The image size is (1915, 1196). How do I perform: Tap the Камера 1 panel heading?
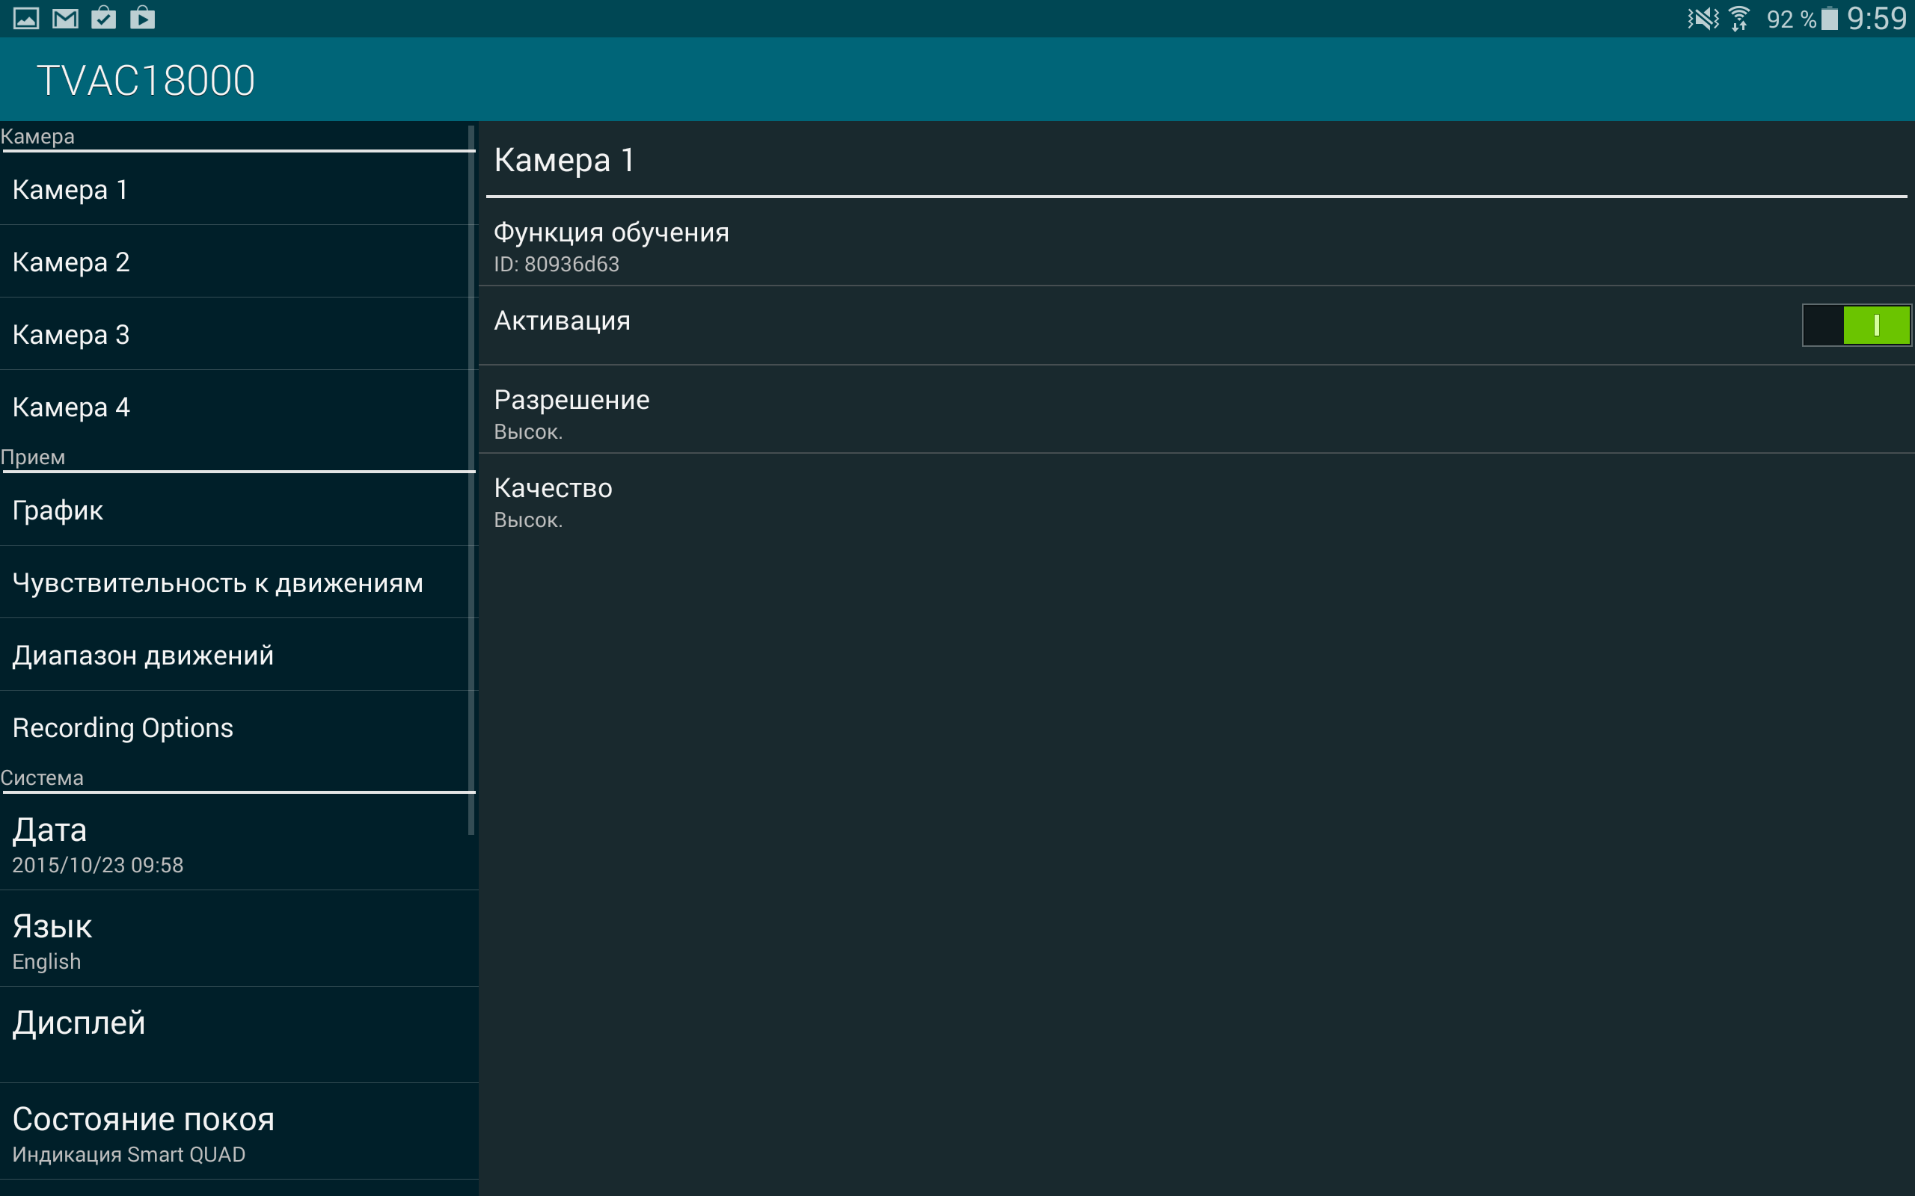(564, 161)
